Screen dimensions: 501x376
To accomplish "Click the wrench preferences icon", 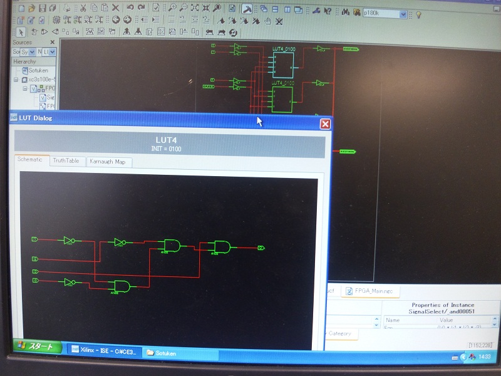I will click(x=316, y=11).
